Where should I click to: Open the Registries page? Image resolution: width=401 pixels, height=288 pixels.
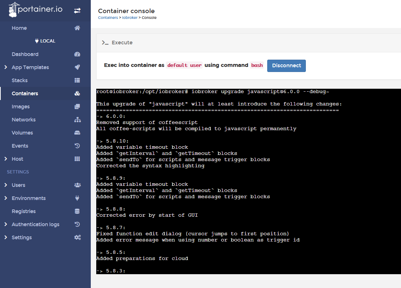(x=24, y=211)
